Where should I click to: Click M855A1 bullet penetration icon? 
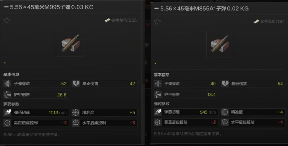[158, 84]
